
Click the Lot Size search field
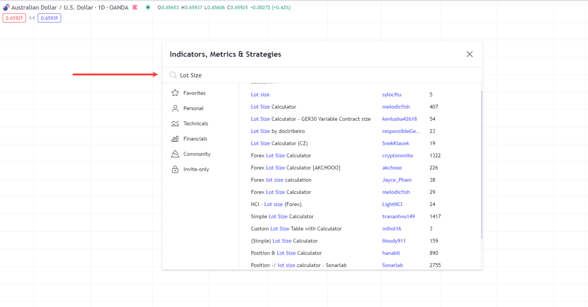click(325, 75)
